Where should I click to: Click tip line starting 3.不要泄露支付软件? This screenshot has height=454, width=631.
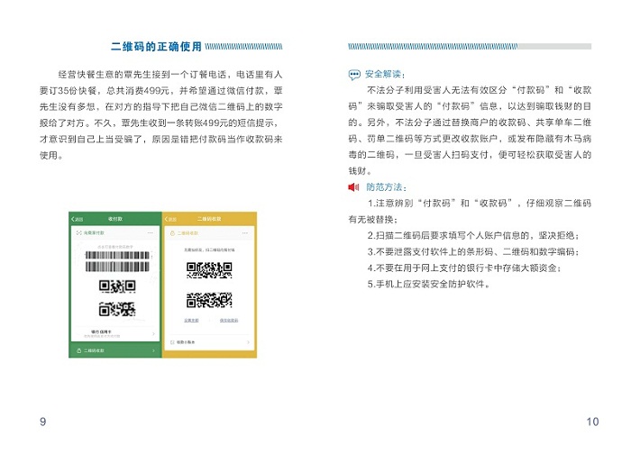pyautogui.click(x=473, y=252)
